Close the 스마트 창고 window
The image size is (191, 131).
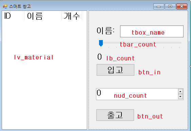182,6
